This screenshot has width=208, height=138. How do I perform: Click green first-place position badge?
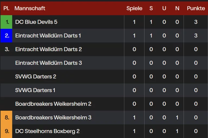6,22
